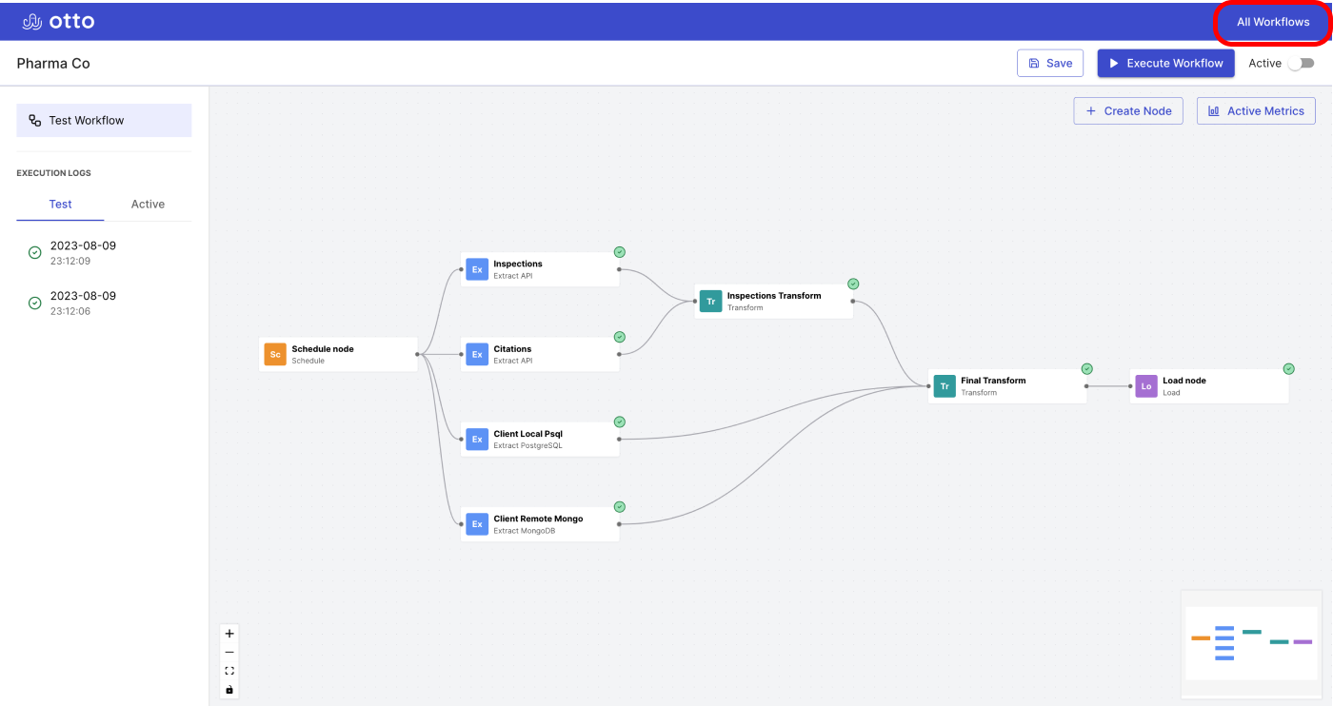Open All Workflows page
The image size is (1333, 706).
coord(1273,22)
